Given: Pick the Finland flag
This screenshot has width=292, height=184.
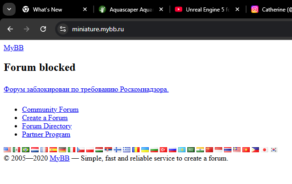Looking at the screenshot, I should (x=118, y=149).
